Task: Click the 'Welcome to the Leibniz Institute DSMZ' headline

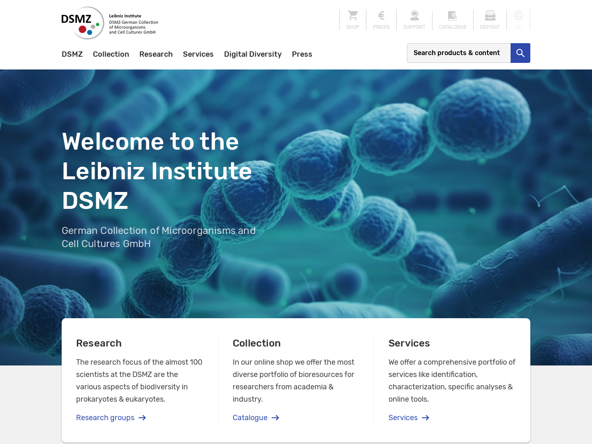Action: (x=157, y=171)
